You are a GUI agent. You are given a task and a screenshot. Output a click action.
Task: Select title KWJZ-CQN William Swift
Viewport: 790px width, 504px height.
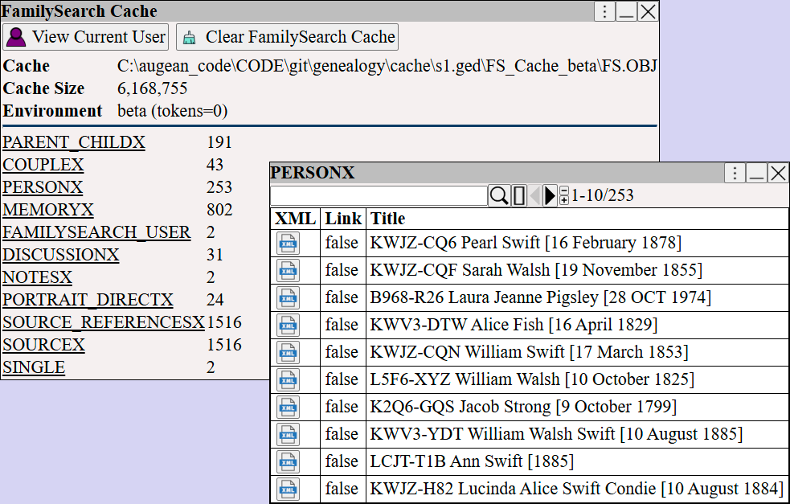pyautogui.click(x=529, y=352)
